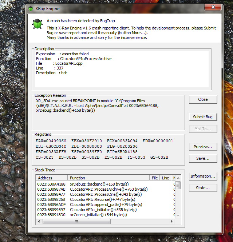Click the EAX=00409360 register value
This screenshot has height=242, width=233.
click(x=51, y=141)
